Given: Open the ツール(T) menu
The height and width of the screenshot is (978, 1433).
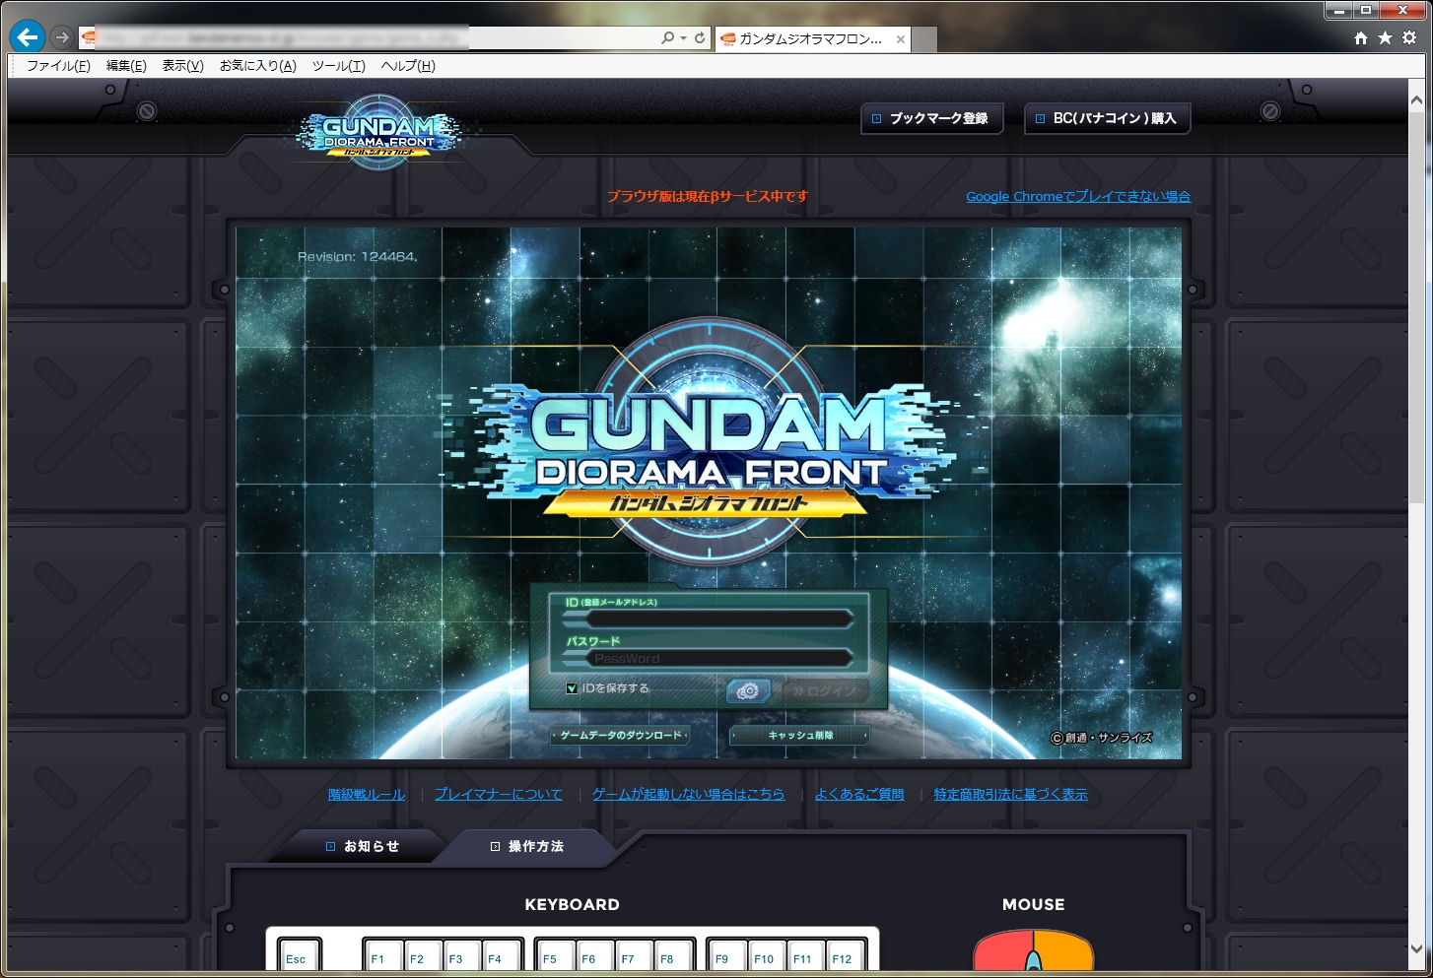Looking at the screenshot, I should 338,66.
